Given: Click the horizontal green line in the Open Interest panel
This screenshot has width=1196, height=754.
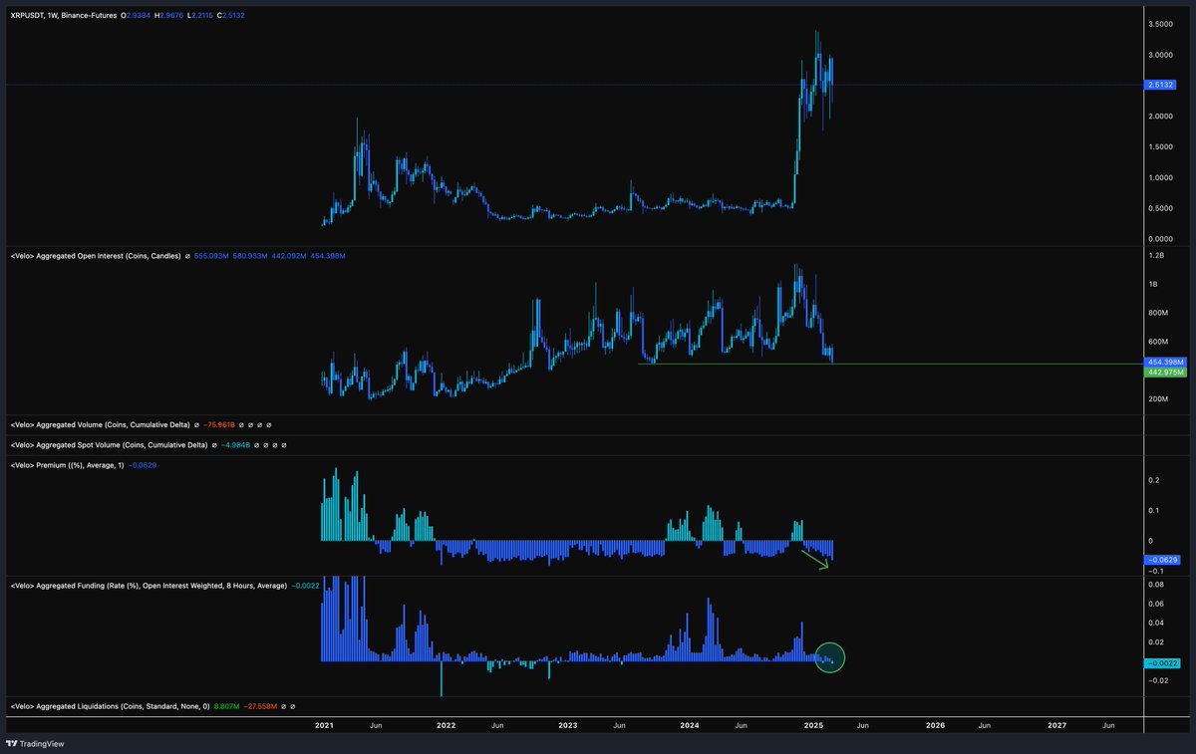Looking at the screenshot, I should 897,366.
